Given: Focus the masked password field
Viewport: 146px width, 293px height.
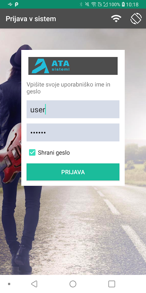Looking at the screenshot, I should [73, 132].
